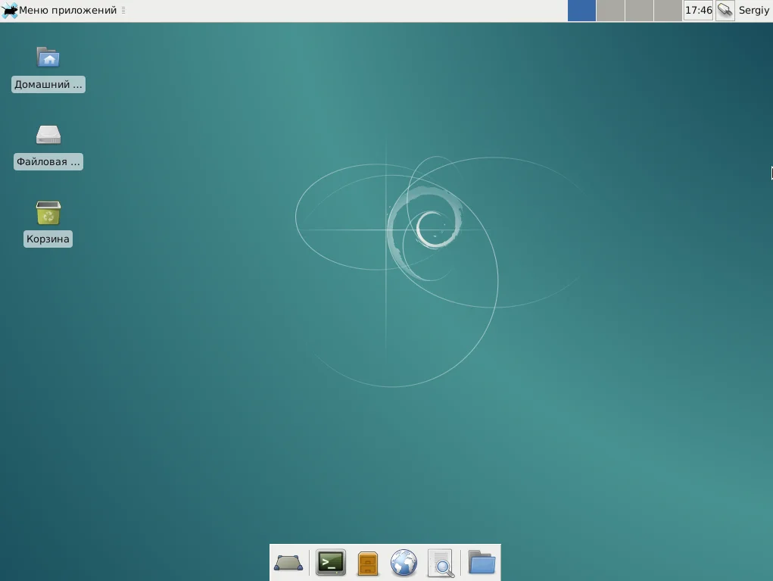
Task: Open the network connection tray icon
Action: [725, 11]
